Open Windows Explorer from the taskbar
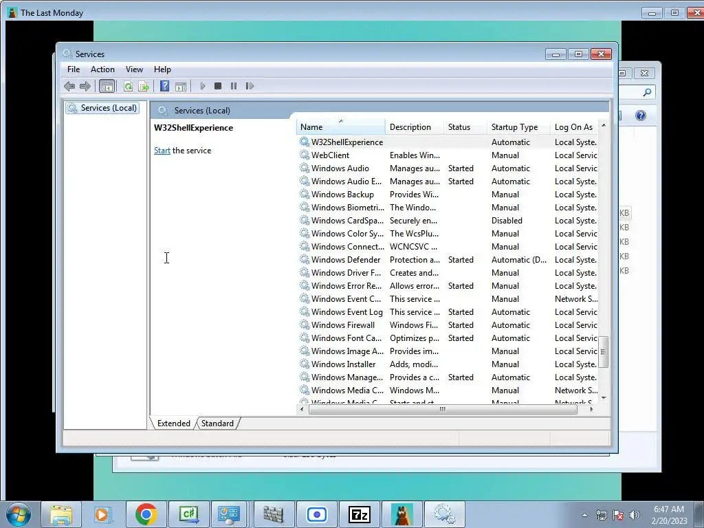Viewport: 704px width, 528px height. [x=61, y=514]
